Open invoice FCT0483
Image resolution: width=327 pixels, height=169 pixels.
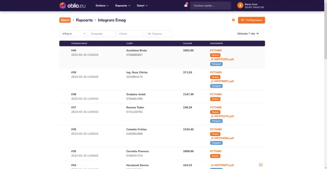tap(216, 72)
